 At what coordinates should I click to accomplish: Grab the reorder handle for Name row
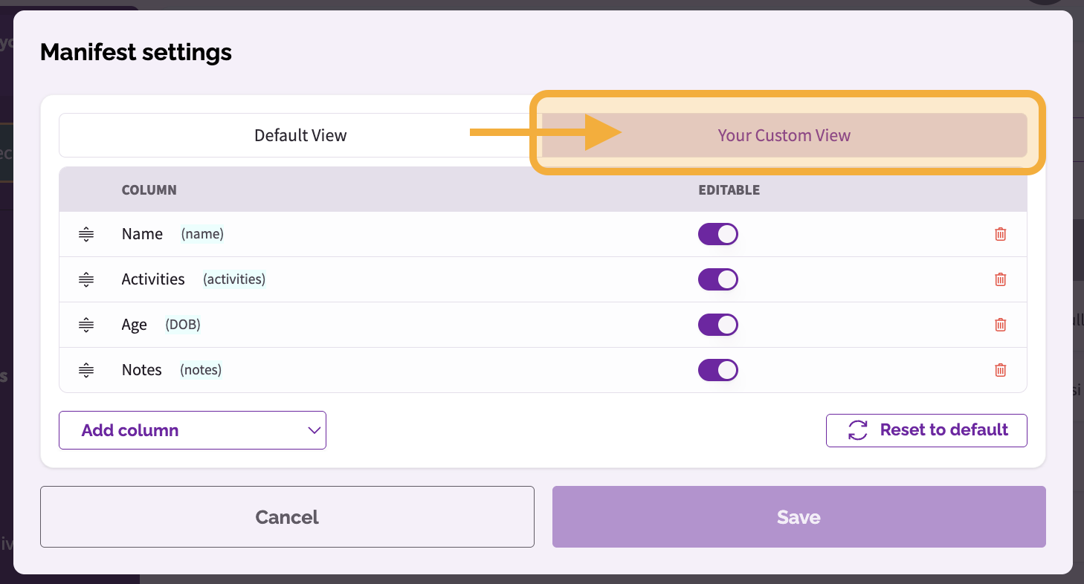coord(86,235)
